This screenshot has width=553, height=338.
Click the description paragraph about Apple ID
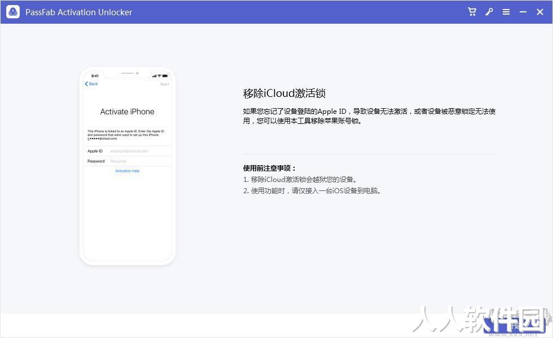369,116
